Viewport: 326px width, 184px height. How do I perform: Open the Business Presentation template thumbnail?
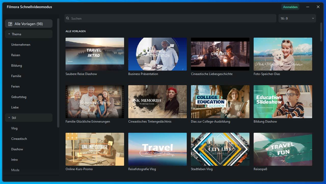click(157, 54)
